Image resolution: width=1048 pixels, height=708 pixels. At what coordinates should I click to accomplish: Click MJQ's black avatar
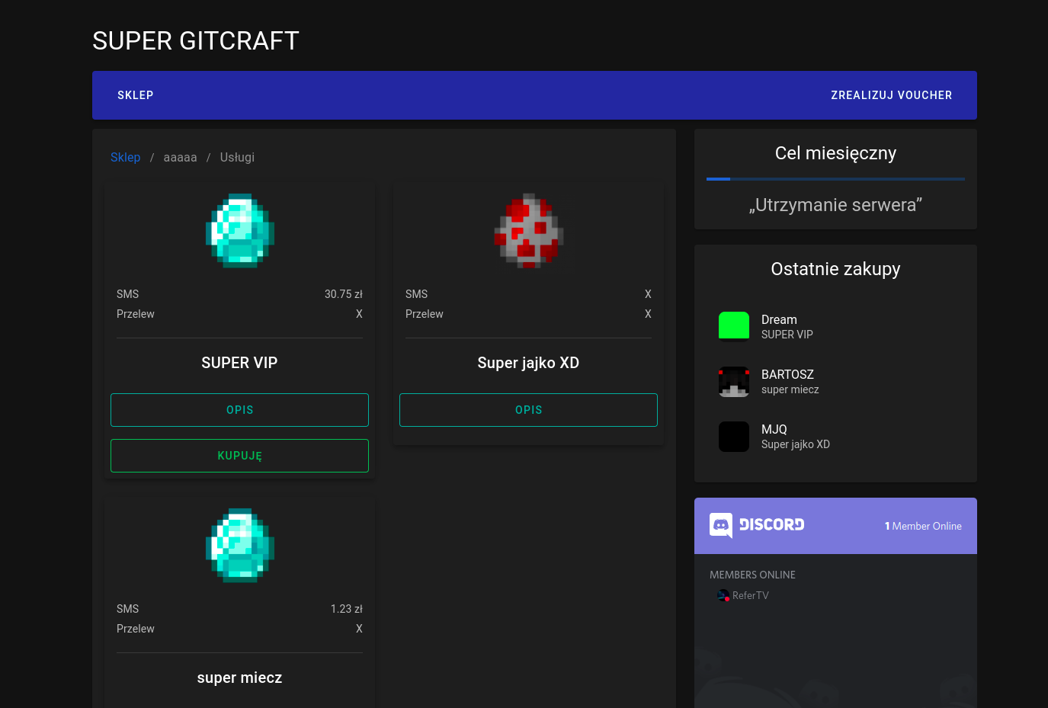coord(733,437)
